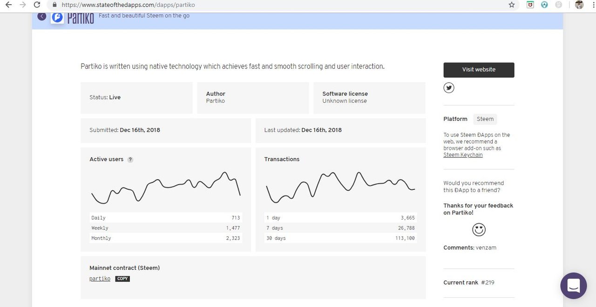The image size is (596, 307).
Task: Click the Submitted: Dec 16th, 2018 text
Action: pos(125,130)
